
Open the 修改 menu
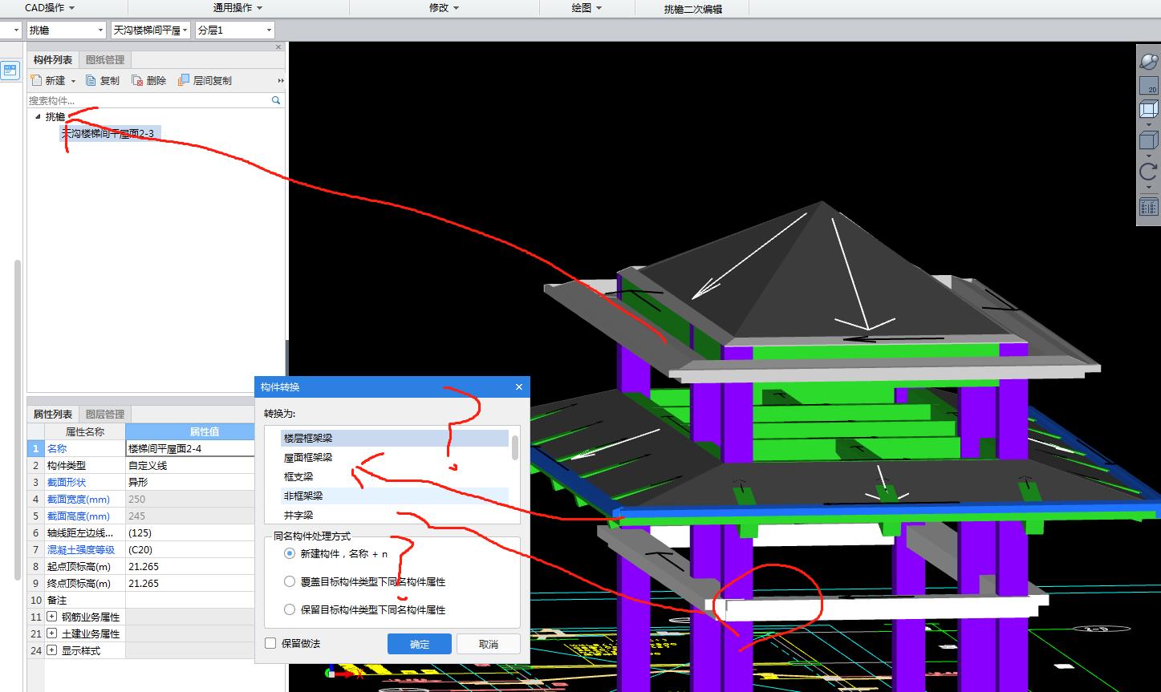(445, 7)
